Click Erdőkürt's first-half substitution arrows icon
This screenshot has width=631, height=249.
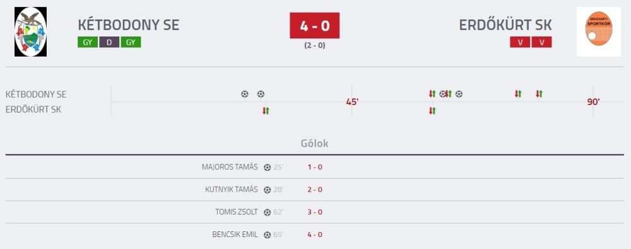click(266, 111)
